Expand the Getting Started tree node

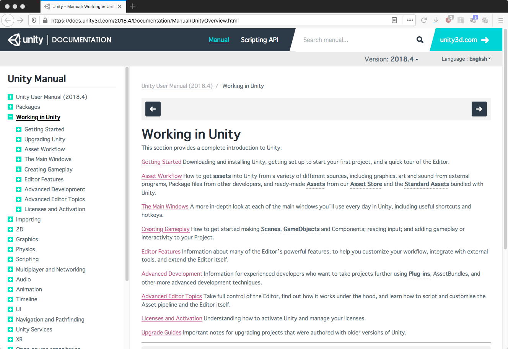pyautogui.click(x=19, y=129)
